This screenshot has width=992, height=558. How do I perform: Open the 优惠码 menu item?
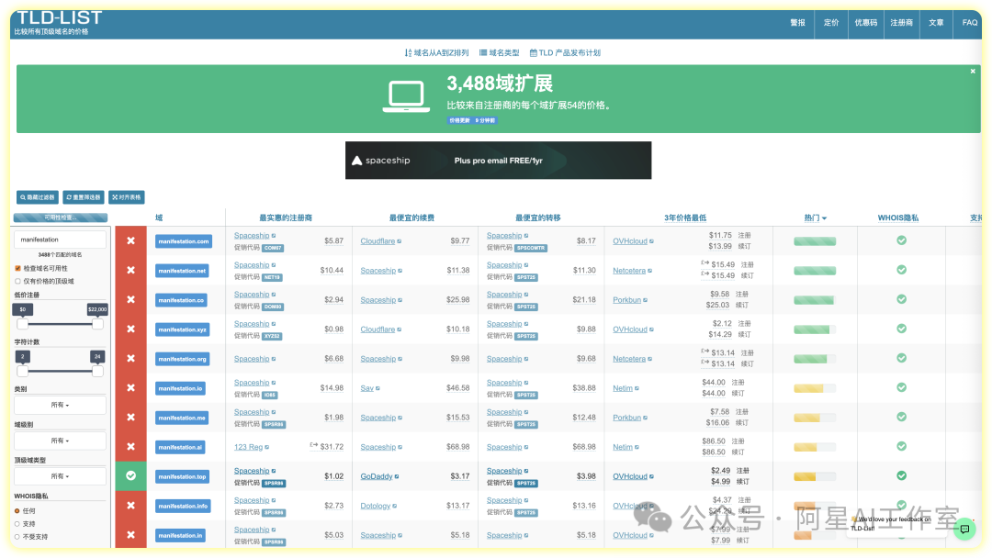[x=865, y=23]
